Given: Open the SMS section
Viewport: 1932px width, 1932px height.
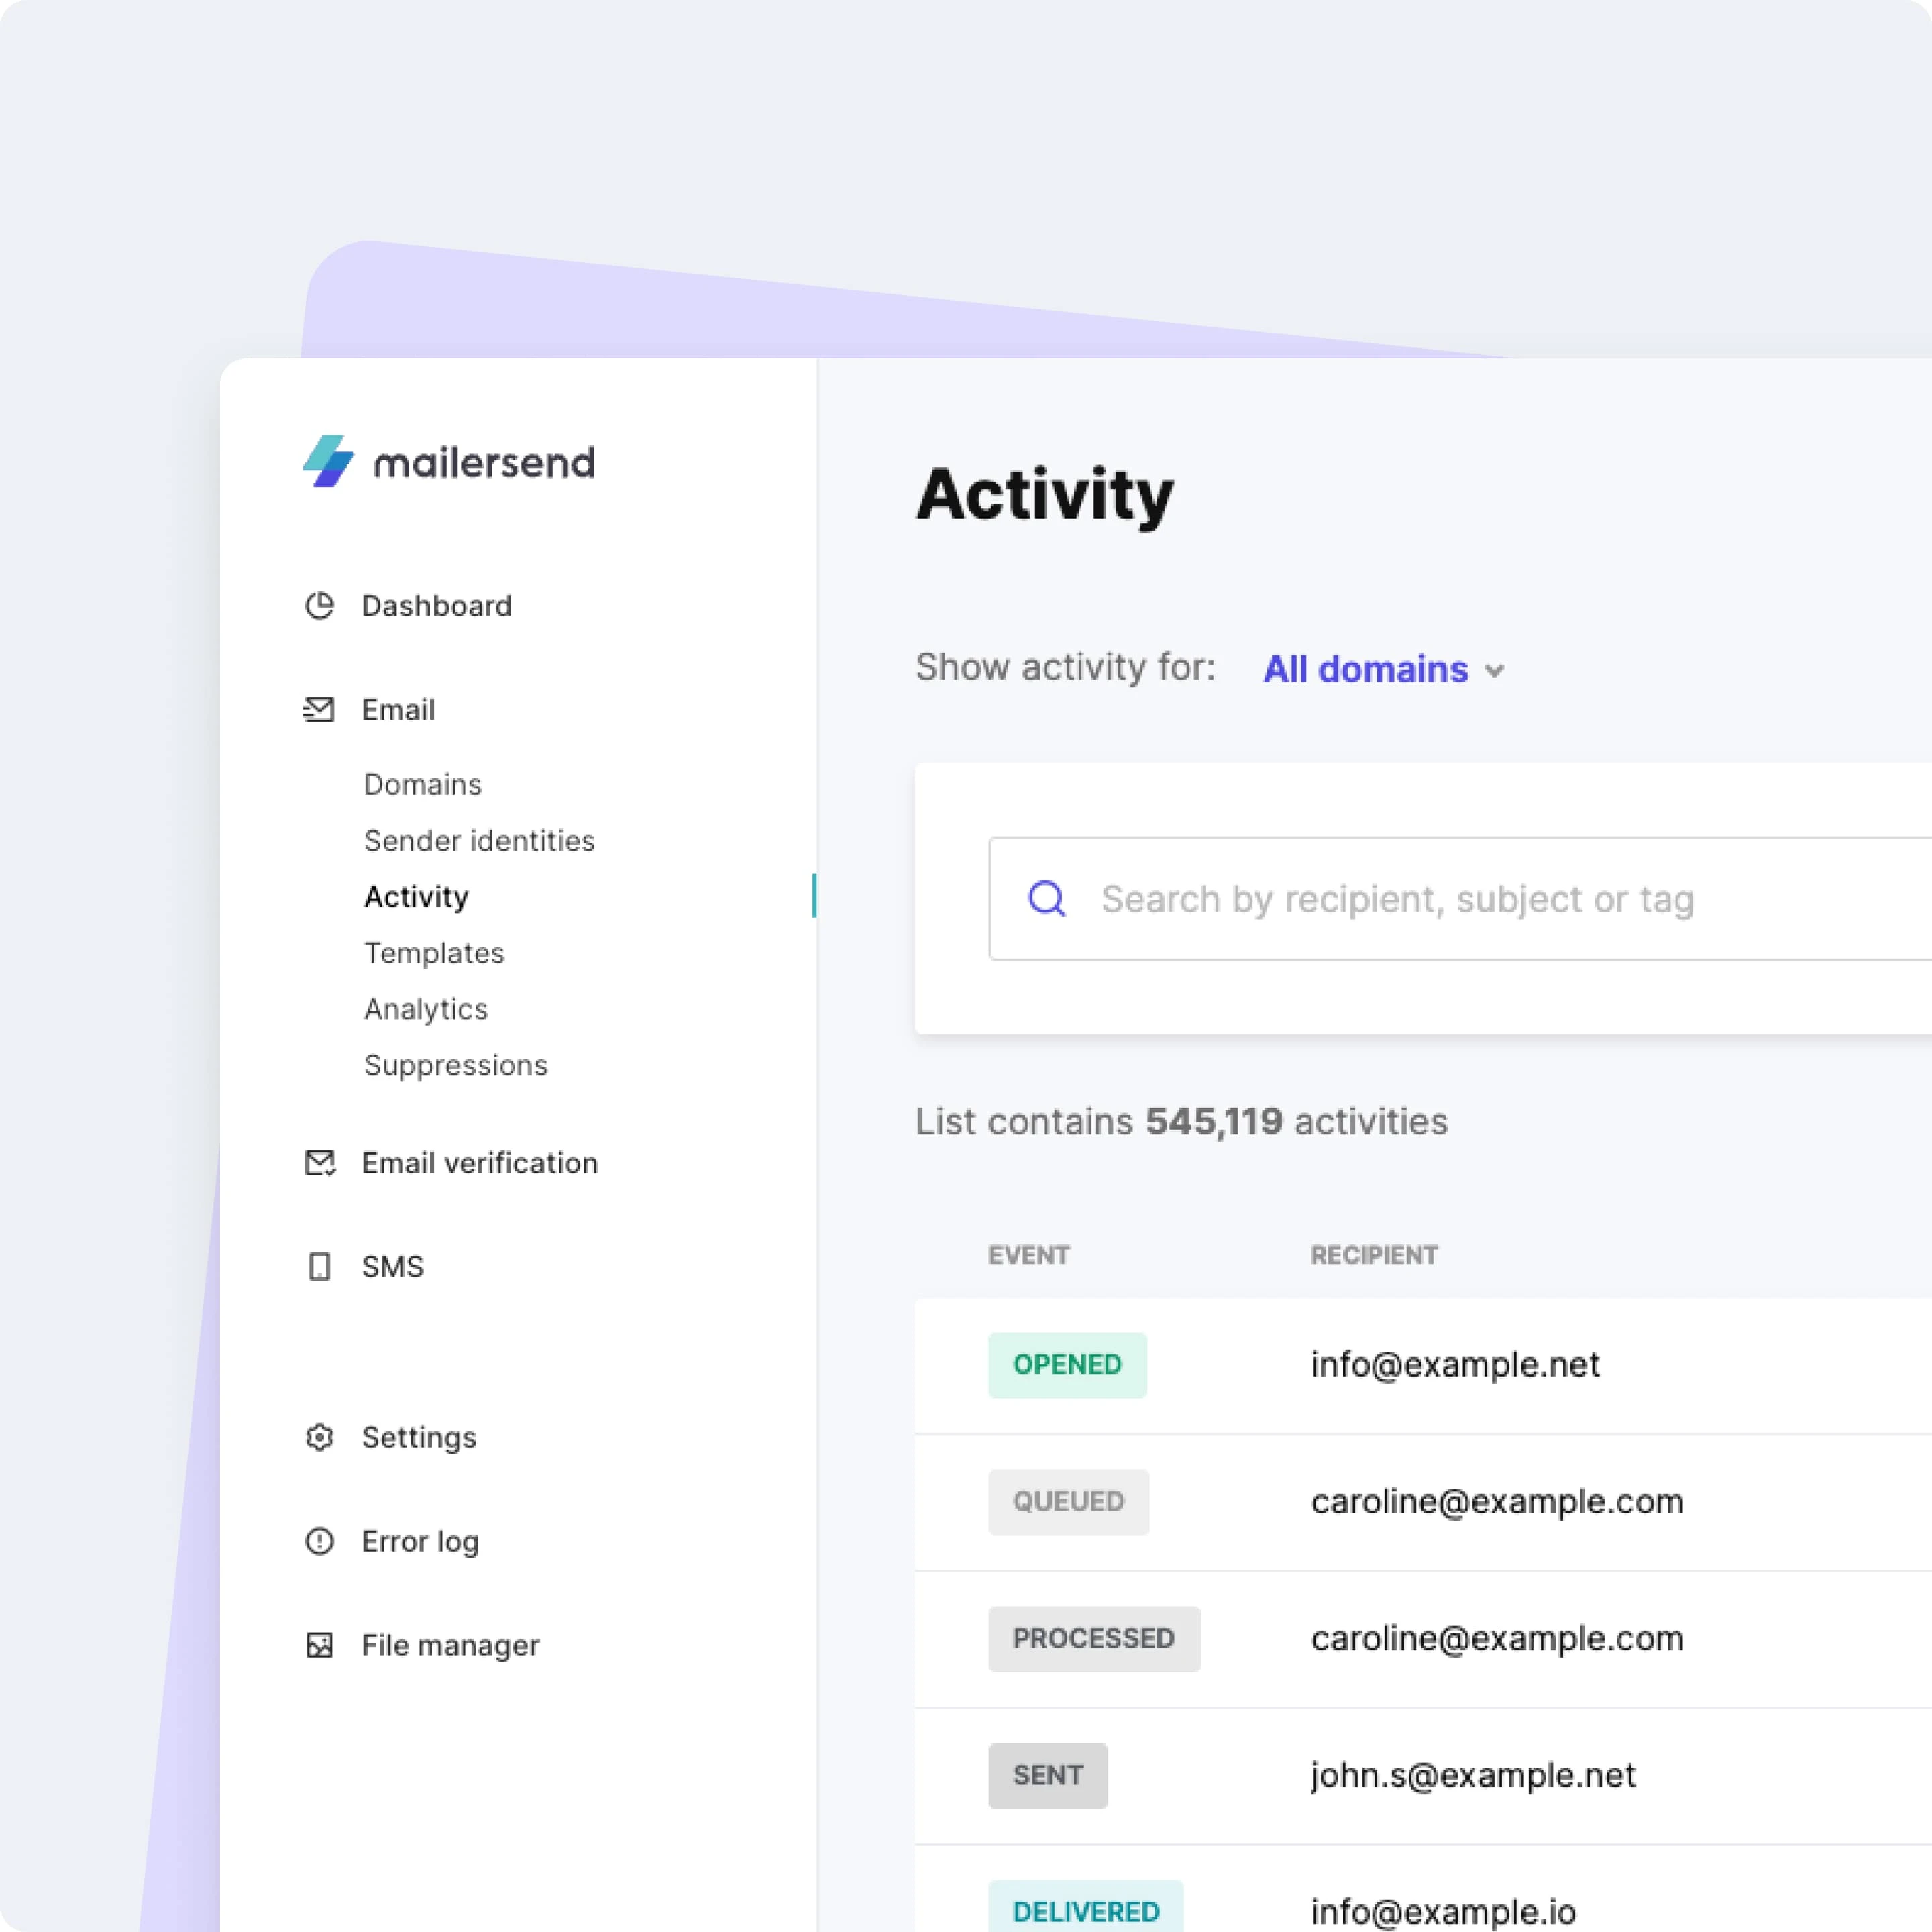Looking at the screenshot, I should coord(393,1267).
